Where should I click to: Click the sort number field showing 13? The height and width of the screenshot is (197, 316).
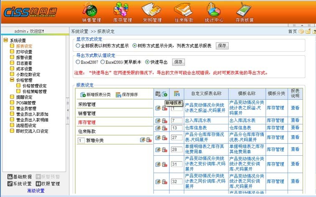click(x=176, y=128)
